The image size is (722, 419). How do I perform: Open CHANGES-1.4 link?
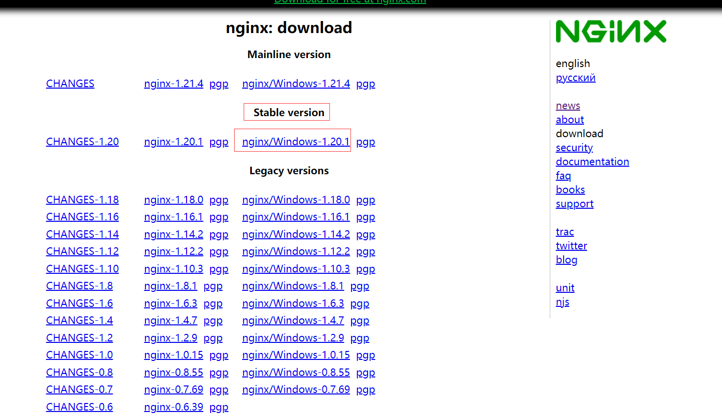[x=79, y=320]
